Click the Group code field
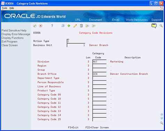The width and height of the screenshot is (165, 131). [x=100, y=70]
